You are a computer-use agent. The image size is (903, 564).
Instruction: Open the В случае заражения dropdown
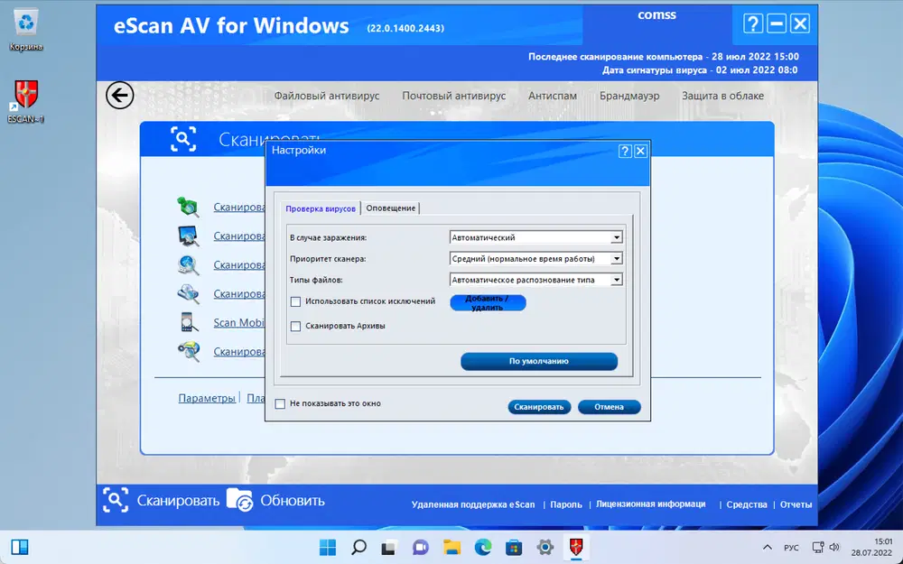point(535,237)
